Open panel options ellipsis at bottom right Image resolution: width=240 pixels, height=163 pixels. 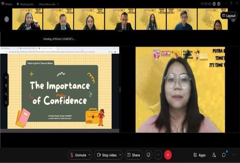point(234,155)
